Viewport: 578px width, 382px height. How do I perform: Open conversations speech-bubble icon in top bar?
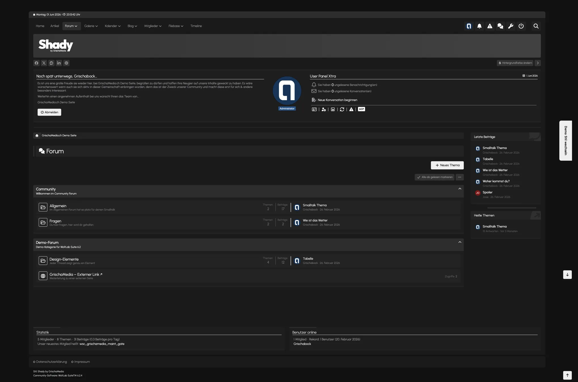[500, 26]
